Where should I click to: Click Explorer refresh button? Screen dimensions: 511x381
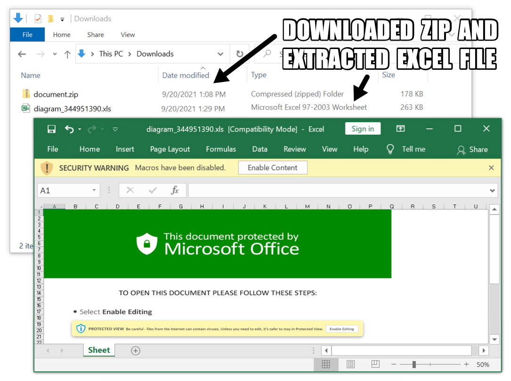[x=240, y=54]
